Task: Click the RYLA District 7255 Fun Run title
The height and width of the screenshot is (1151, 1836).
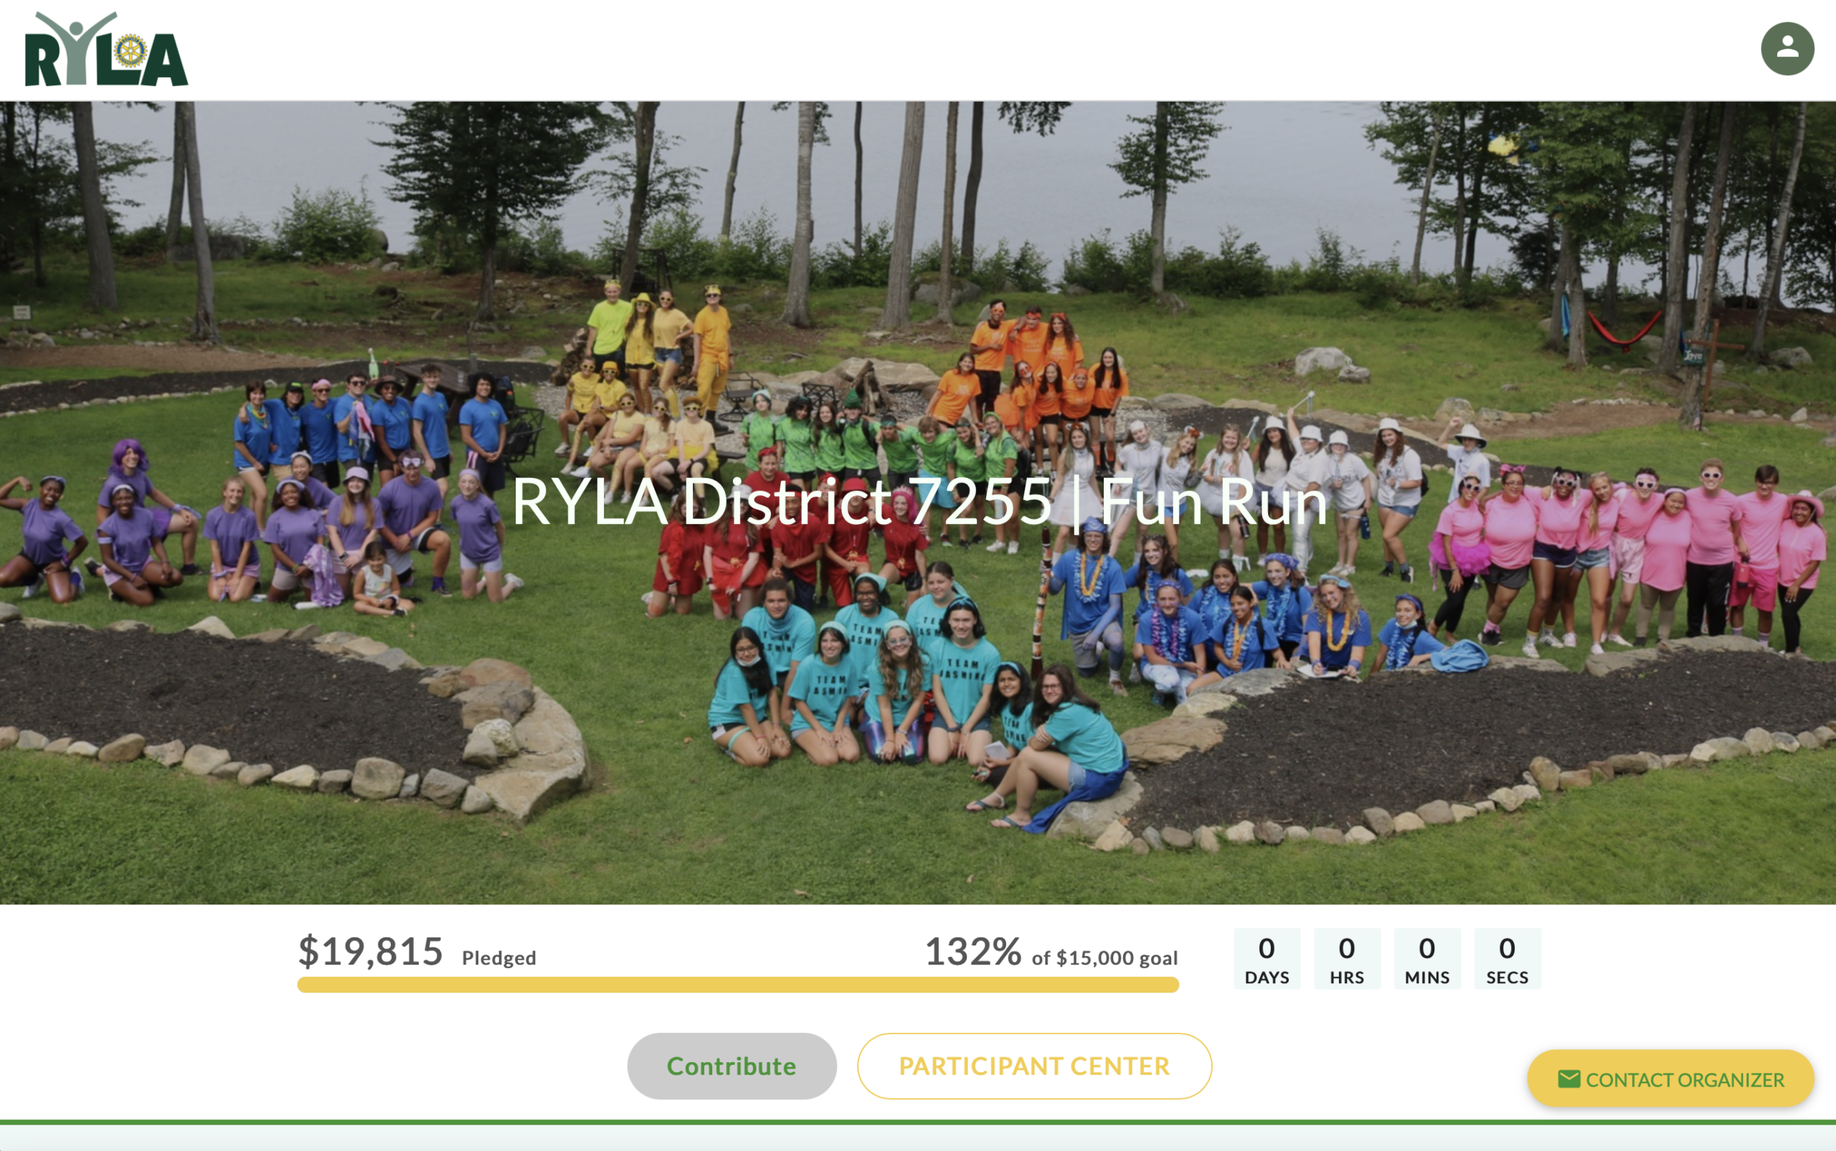Action: point(919,502)
